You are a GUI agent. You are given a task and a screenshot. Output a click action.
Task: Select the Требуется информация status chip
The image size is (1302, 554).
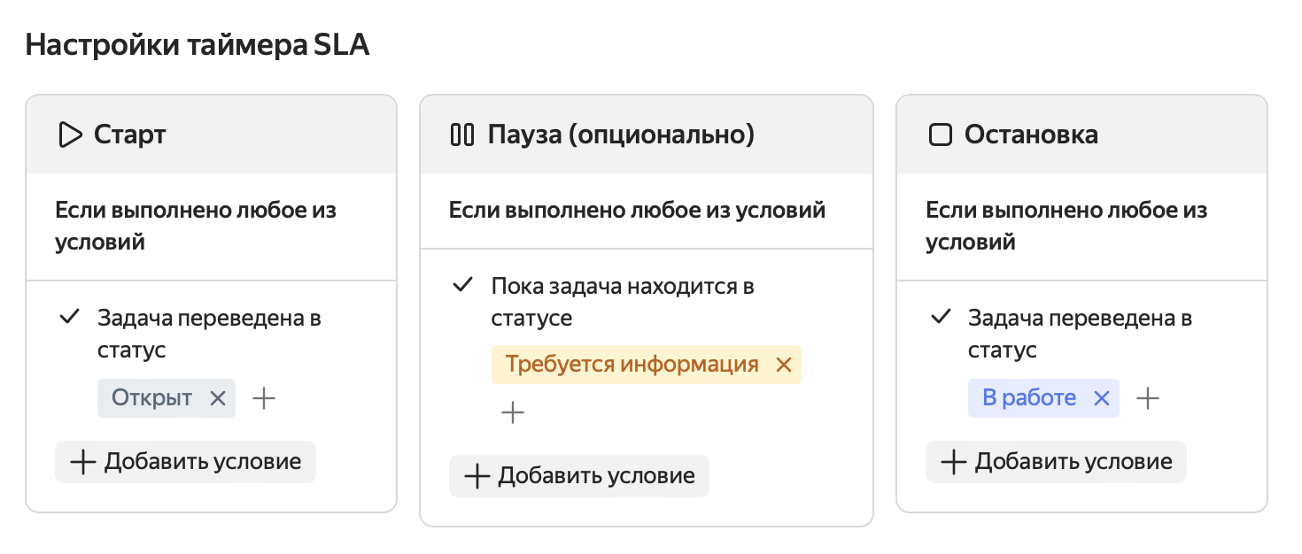click(633, 364)
